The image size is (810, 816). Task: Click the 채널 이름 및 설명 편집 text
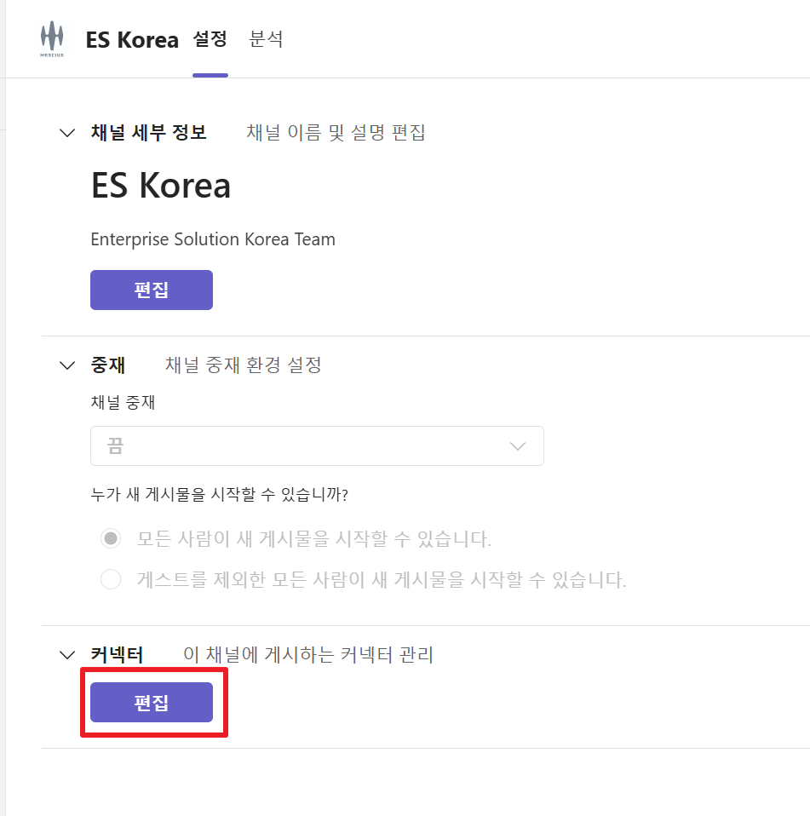[336, 133]
